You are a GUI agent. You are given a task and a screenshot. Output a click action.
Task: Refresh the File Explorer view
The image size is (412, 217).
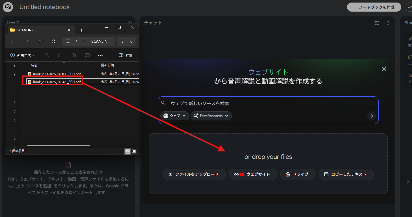tap(54, 41)
